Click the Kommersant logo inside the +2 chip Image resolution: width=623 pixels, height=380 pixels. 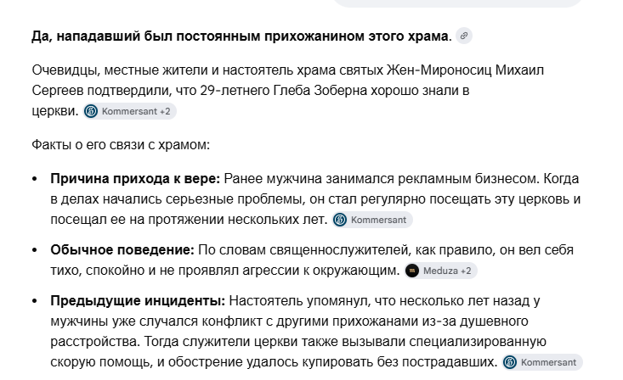(91, 111)
